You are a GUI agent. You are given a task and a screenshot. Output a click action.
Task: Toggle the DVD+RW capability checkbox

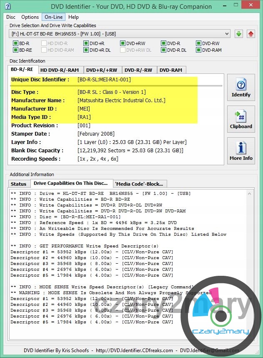123,43
